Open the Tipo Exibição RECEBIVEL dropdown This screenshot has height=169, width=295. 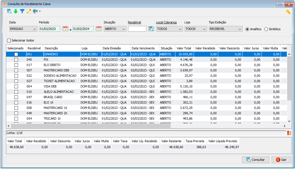pos(225,29)
